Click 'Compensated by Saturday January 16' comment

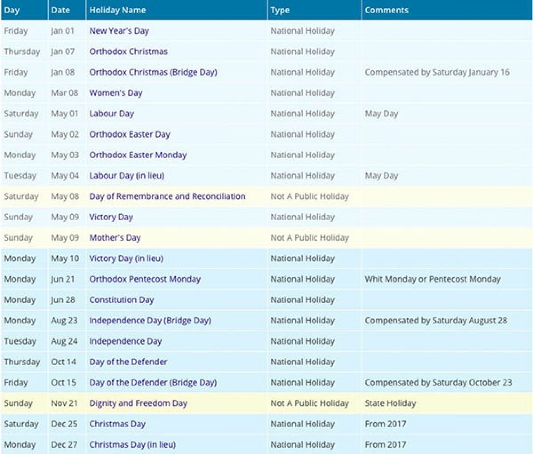[437, 73]
